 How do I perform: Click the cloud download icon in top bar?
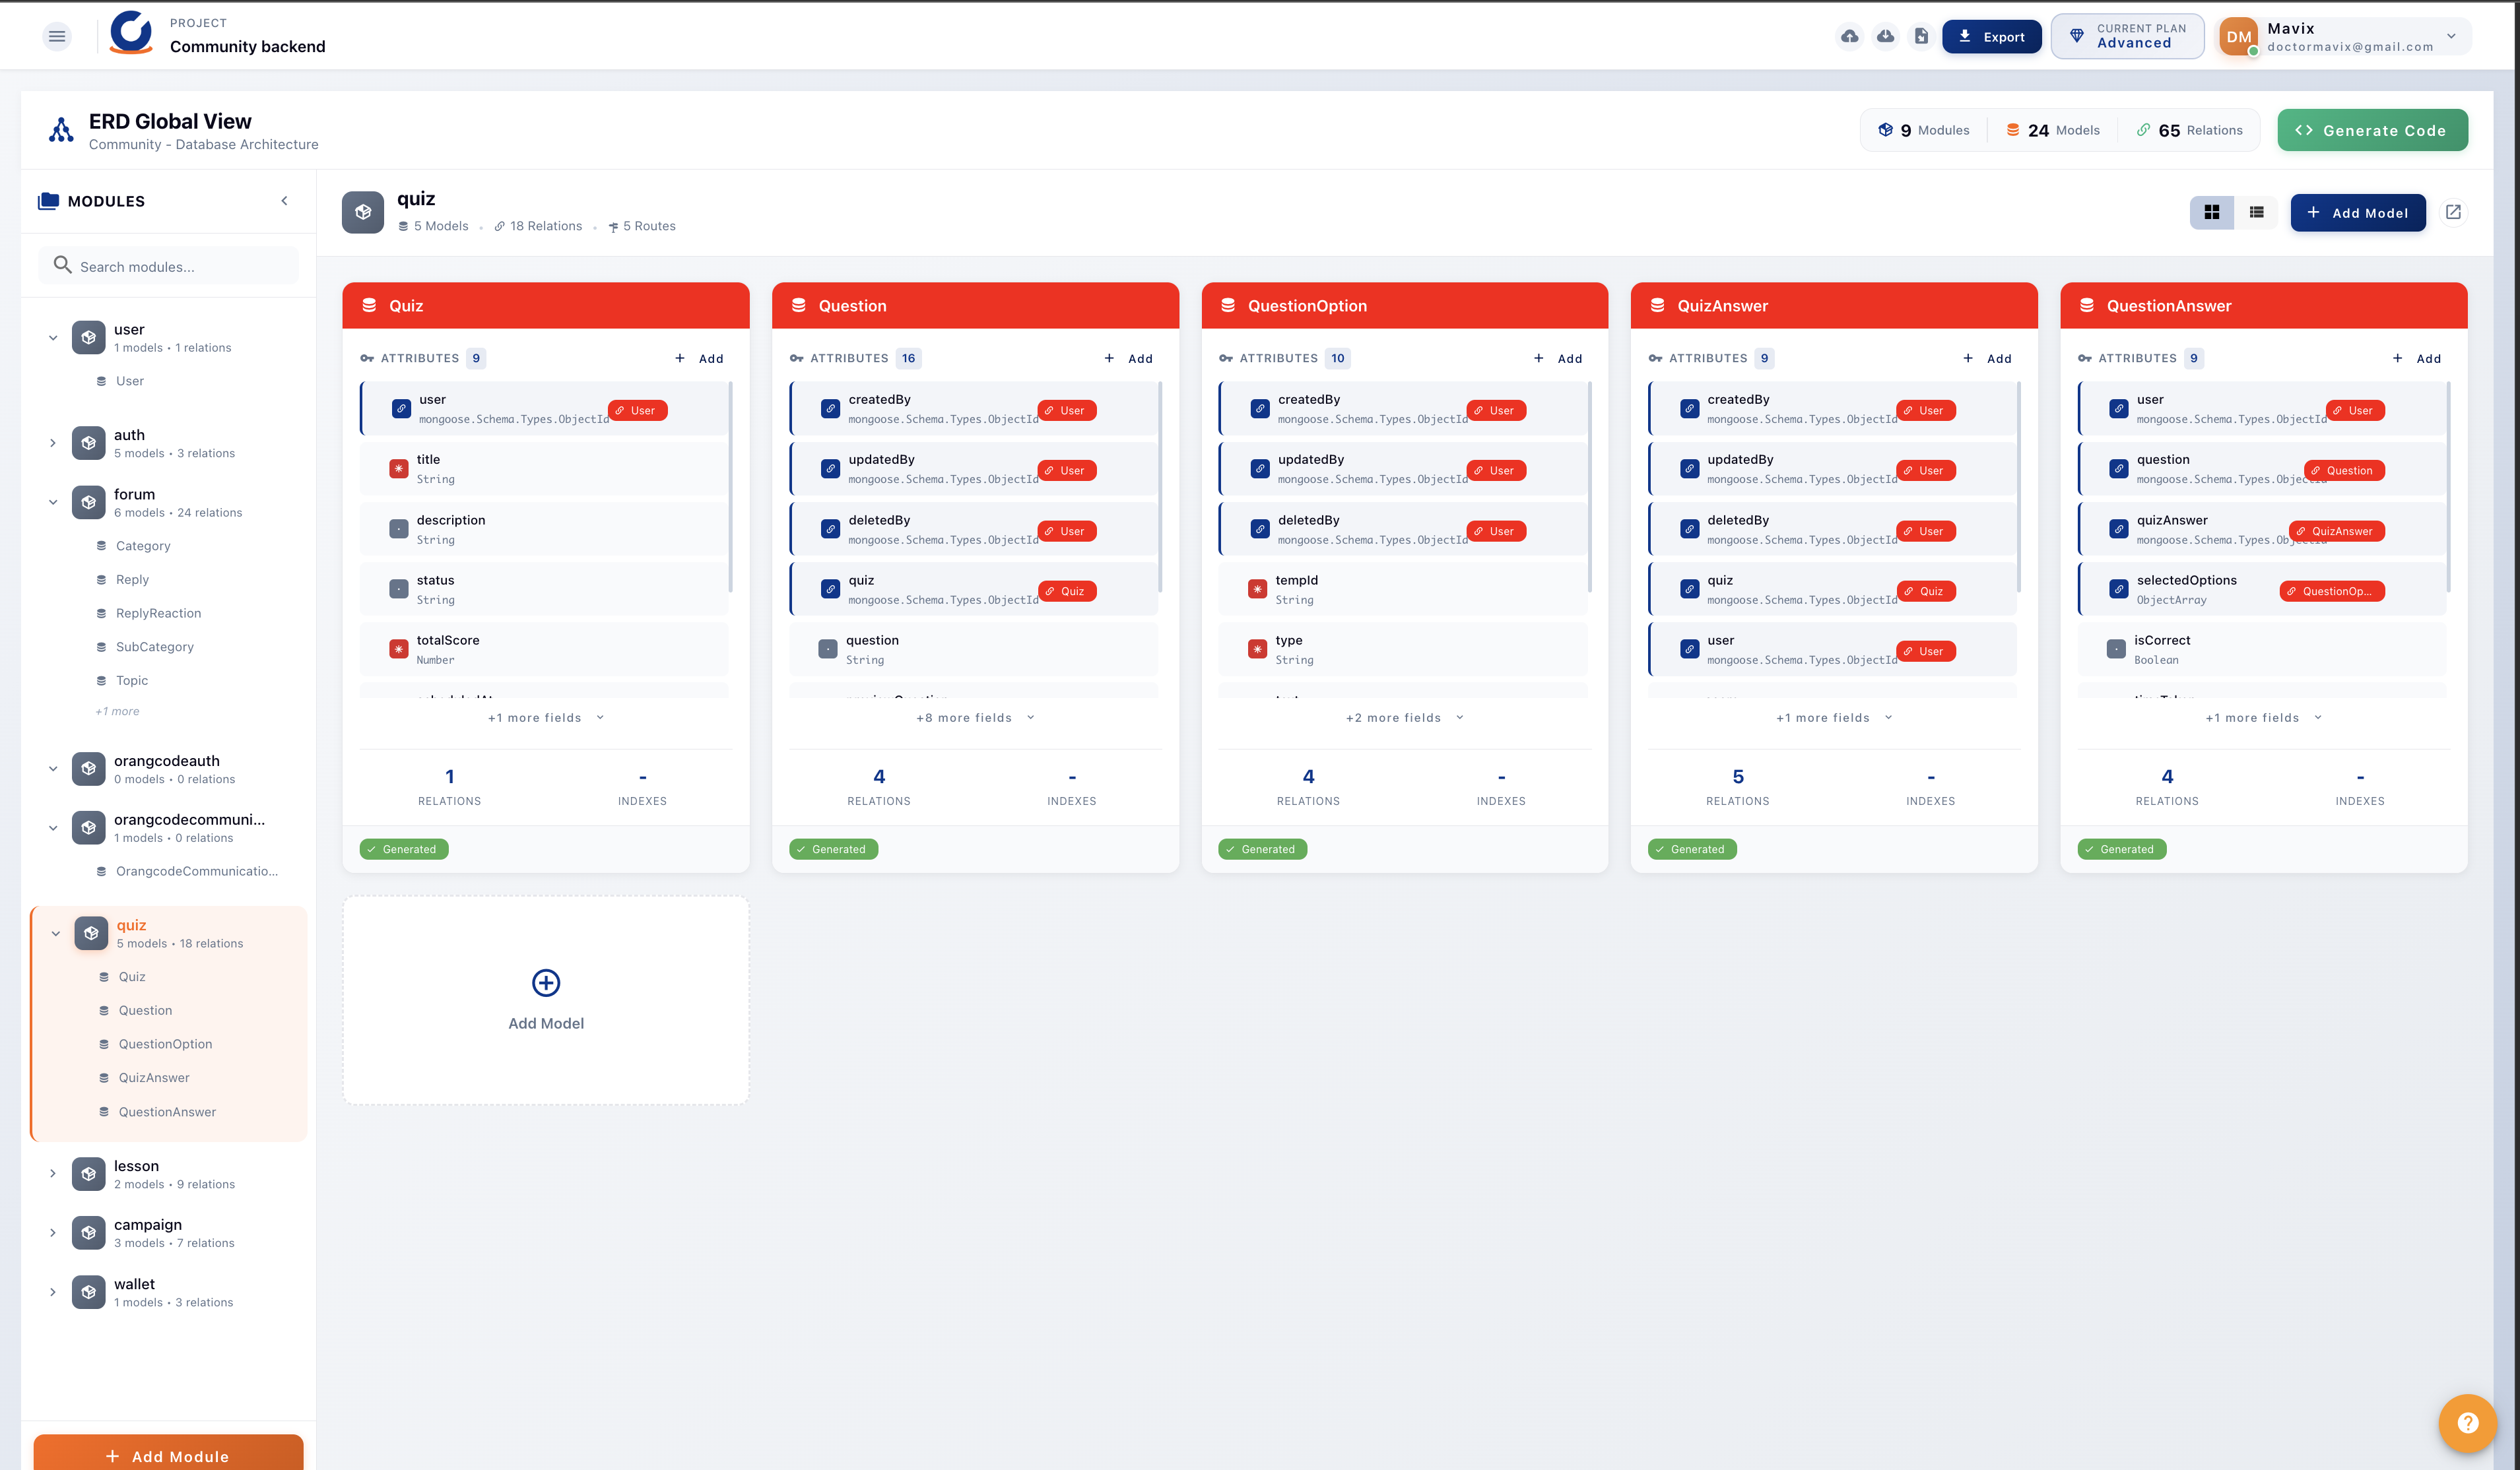[x=1886, y=36]
